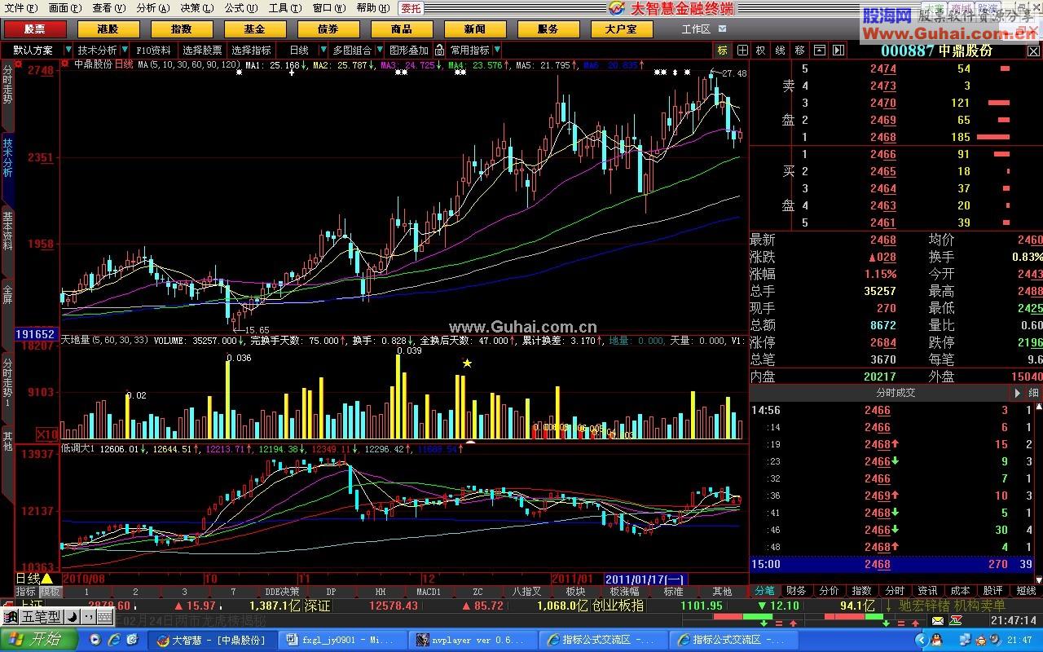Close the quote panel with X icon
This screenshot has height=652, width=1043.
pos(1033,51)
